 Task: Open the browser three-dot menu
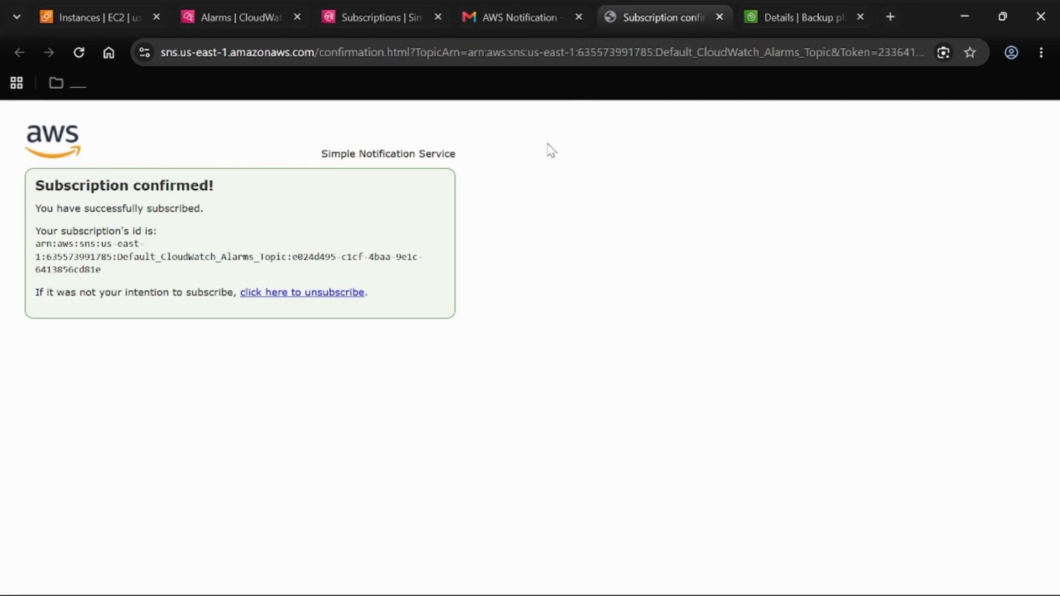[x=1041, y=52]
